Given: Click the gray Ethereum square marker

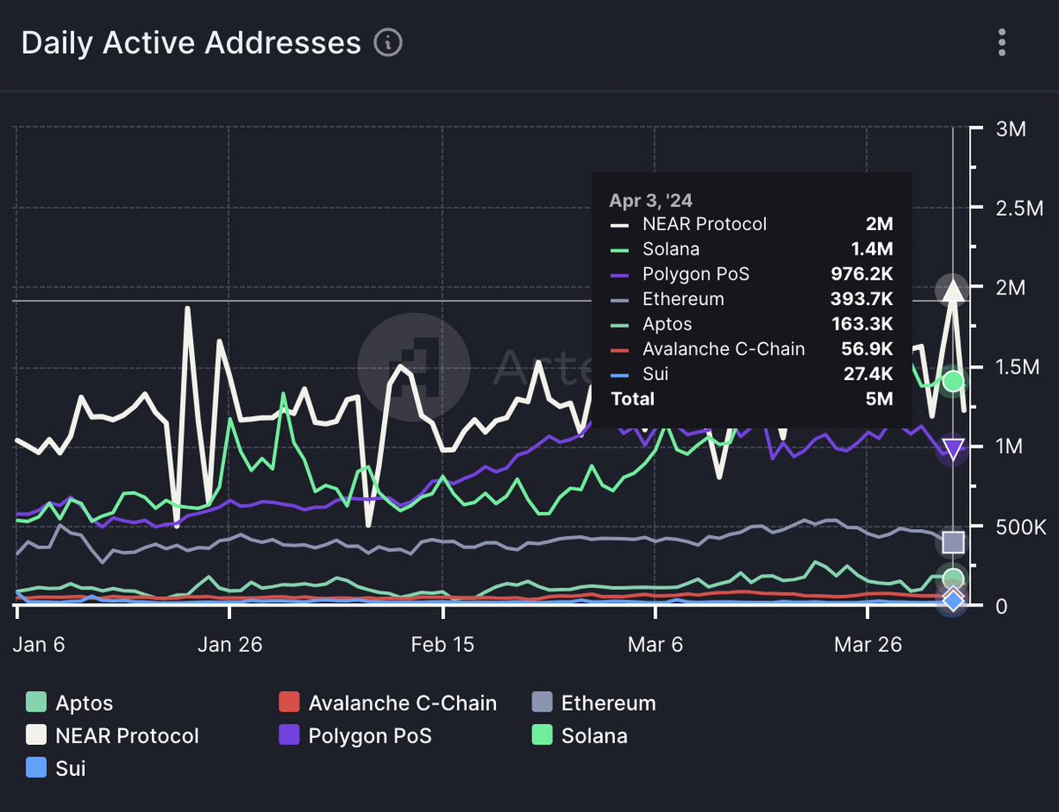Looking at the screenshot, I should [953, 541].
